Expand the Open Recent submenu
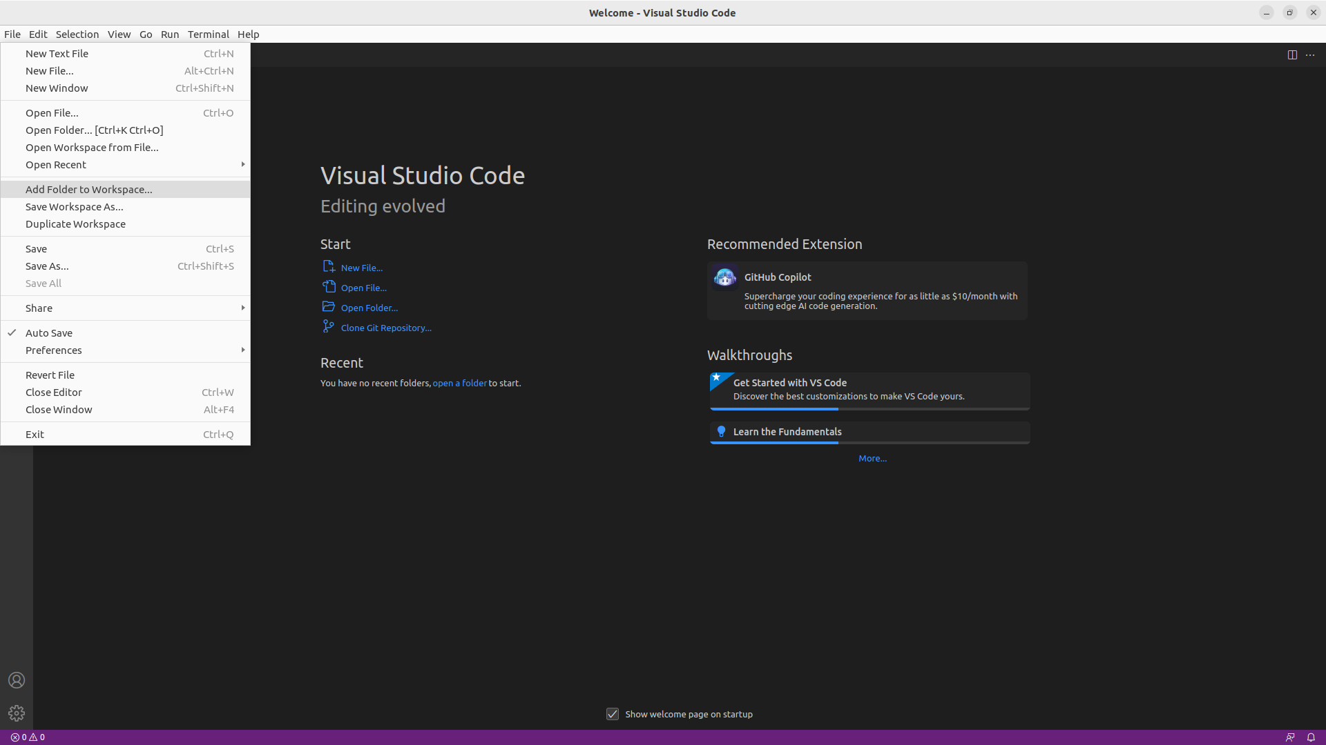 point(125,165)
